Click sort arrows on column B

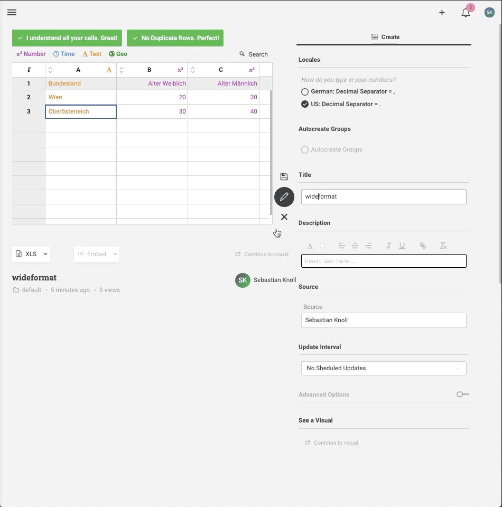(x=122, y=70)
